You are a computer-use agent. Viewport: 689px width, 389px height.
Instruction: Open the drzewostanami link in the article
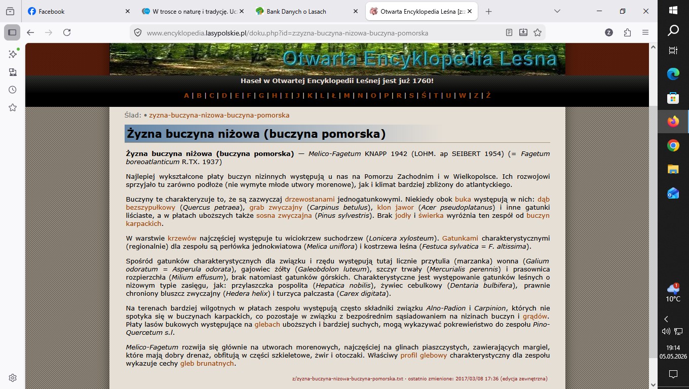(310, 200)
